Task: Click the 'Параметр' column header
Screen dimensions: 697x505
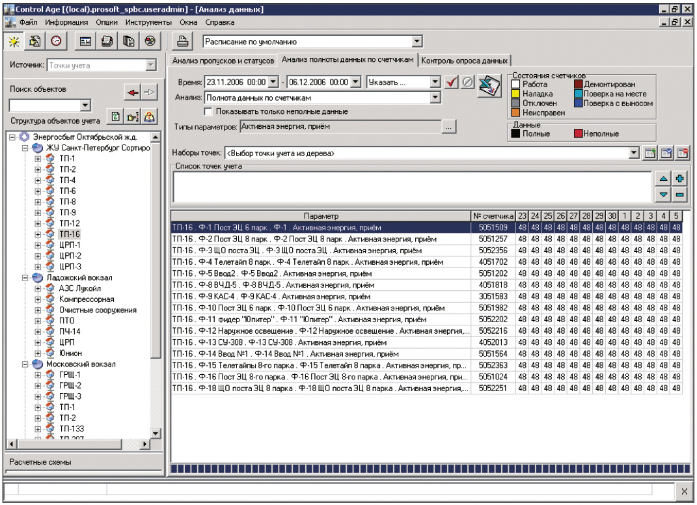Action: pyautogui.click(x=321, y=216)
